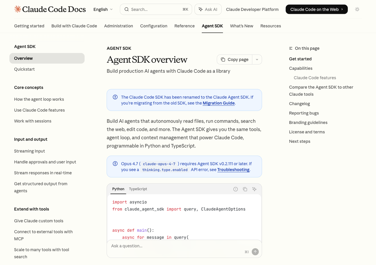
Task: Click the Extend with tools sidebar heading
Action: 31,209
